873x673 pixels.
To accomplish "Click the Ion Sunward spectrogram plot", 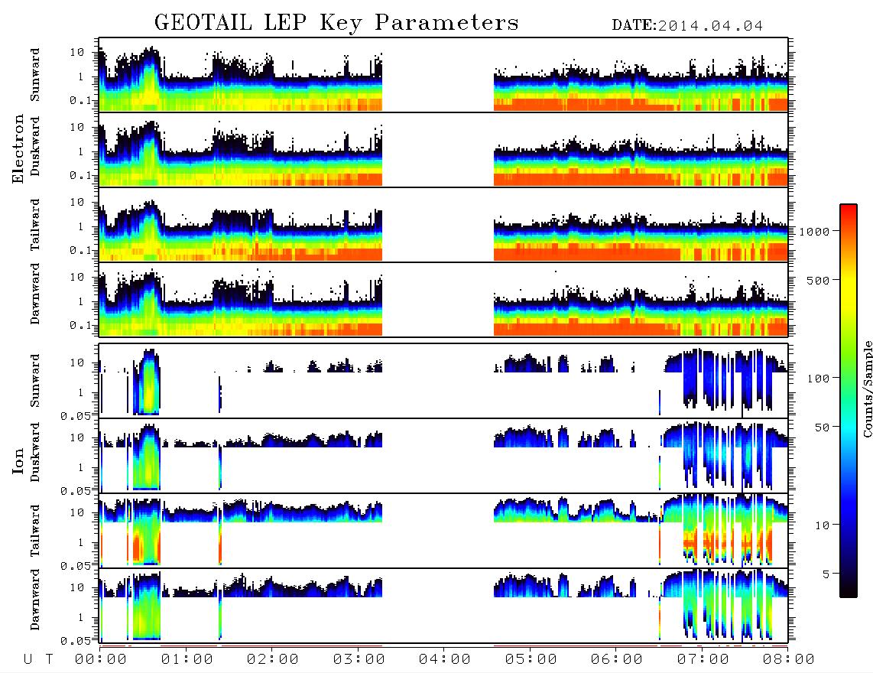I will [x=443, y=381].
